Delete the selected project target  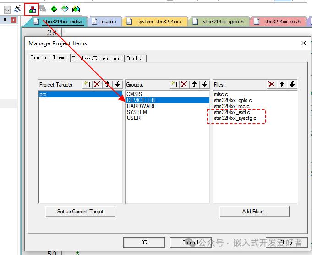click(97, 84)
